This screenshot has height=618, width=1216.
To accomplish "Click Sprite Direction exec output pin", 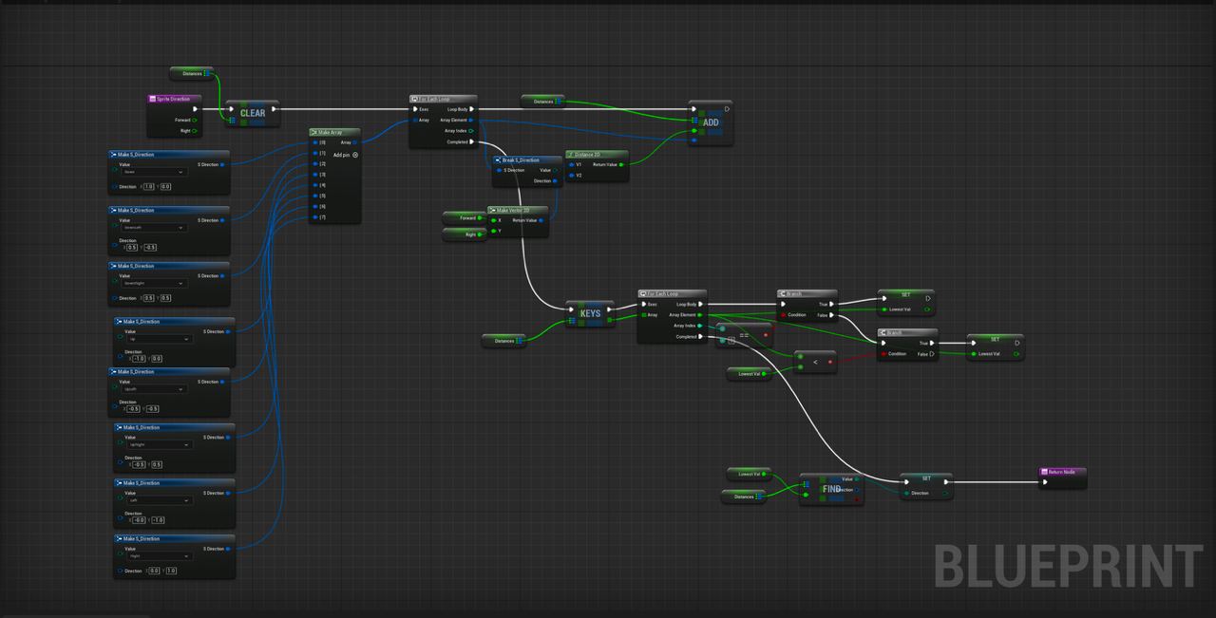I will 195,109.
